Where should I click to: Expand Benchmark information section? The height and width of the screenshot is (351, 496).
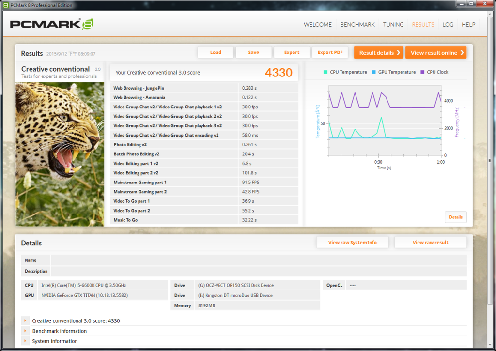pyautogui.click(x=25, y=331)
